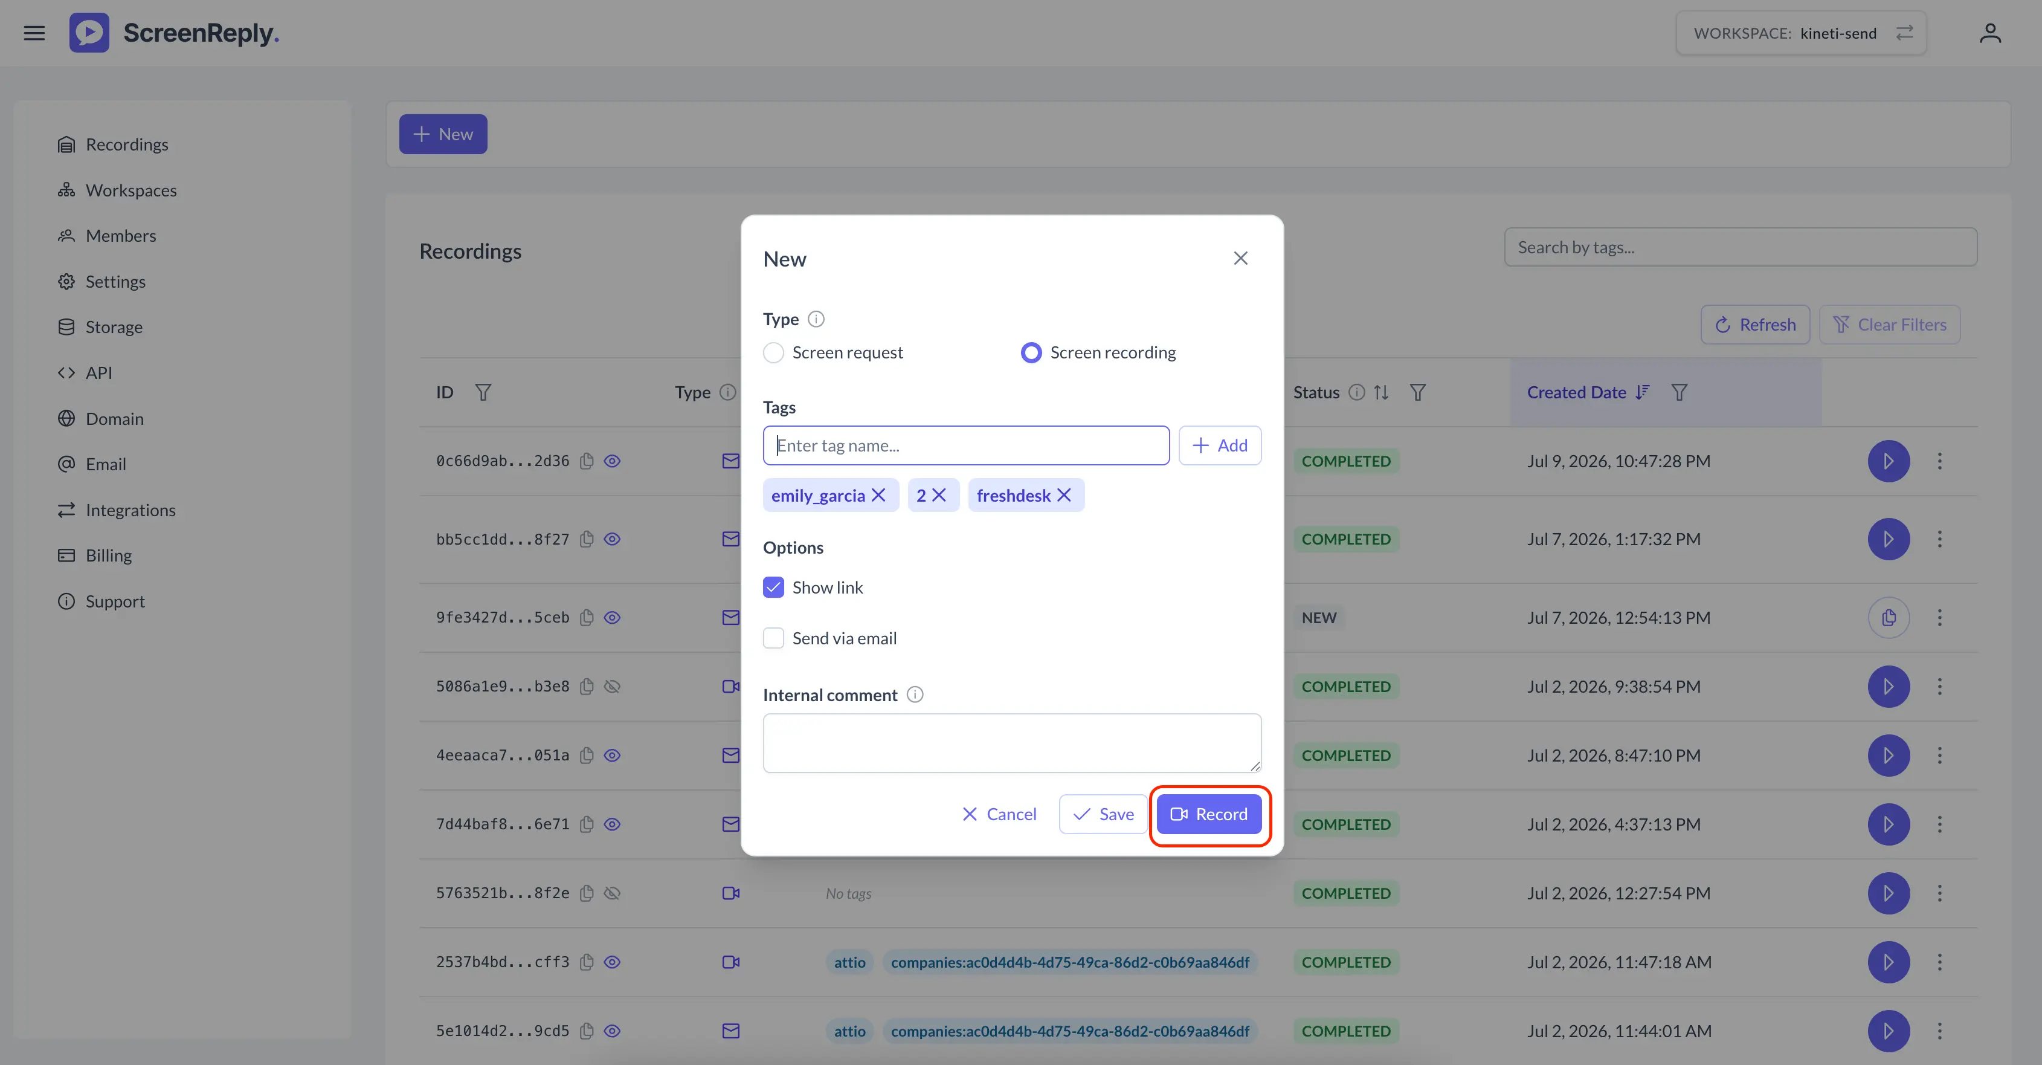2042x1065 pixels.
Task: Play the Jul 9, 2026 10:47:28 PM recording
Action: click(x=1888, y=461)
